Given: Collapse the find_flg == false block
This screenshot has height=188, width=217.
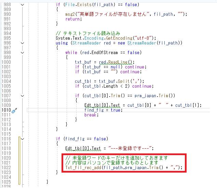Looking at the screenshot, I should (x=23, y=139).
